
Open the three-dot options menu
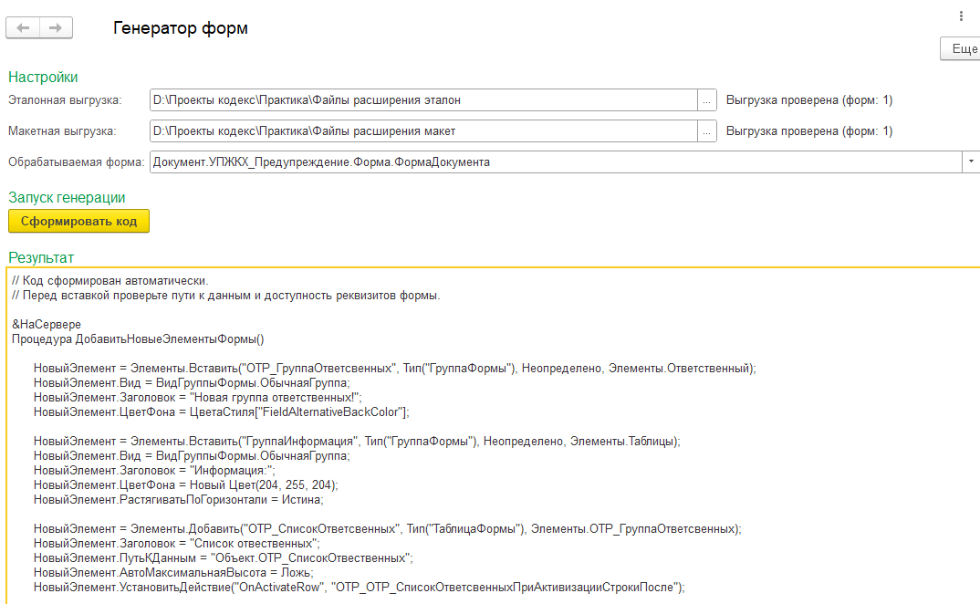961,16
